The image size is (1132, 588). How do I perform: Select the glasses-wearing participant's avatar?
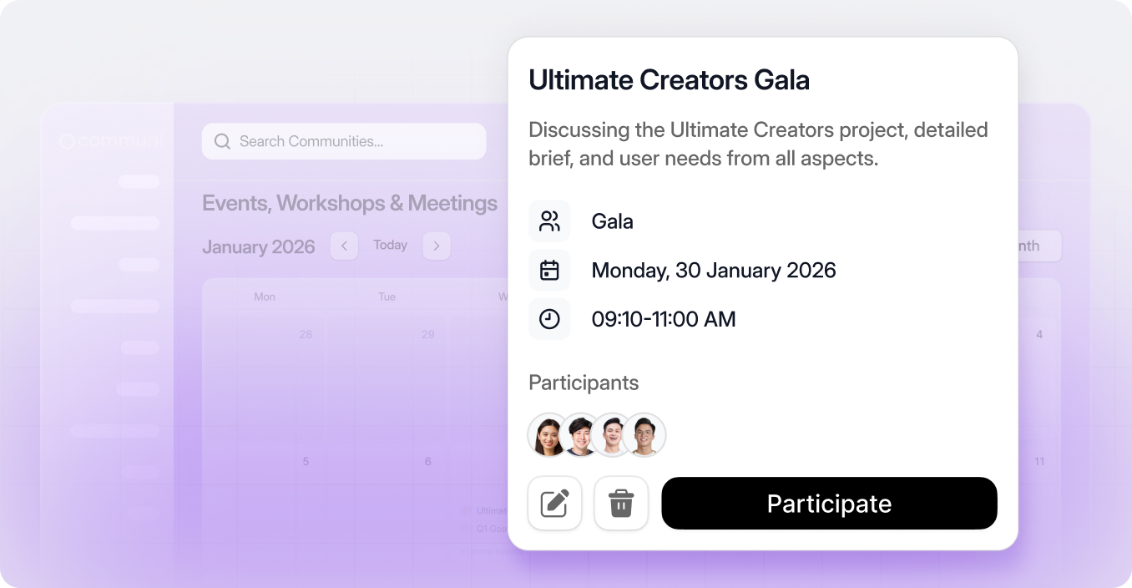[x=645, y=435]
